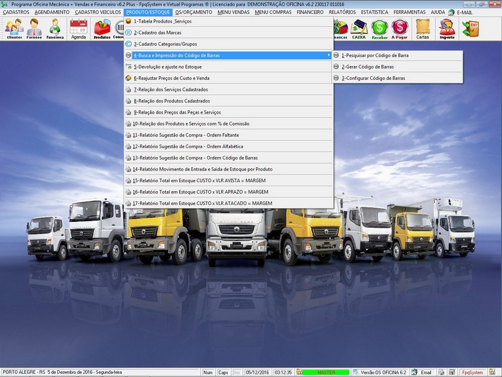Select 13-Relatório Sugestão Compra Código de Barras
The width and height of the screenshot is (502, 377).
(x=228, y=158)
